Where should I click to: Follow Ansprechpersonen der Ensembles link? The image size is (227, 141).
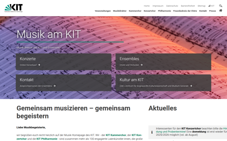click(36, 86)
